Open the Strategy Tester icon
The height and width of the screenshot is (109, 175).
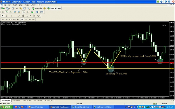pos(29,8)
